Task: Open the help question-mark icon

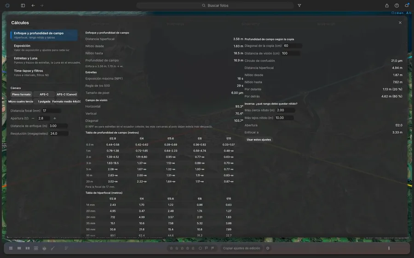Action: click(397, 6)
